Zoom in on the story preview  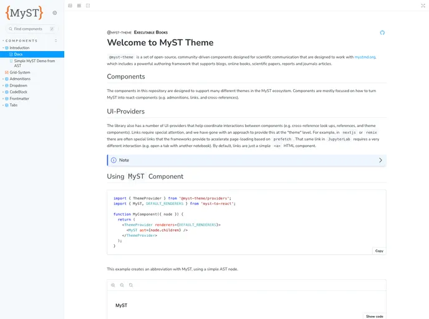(x=113, y=285)
